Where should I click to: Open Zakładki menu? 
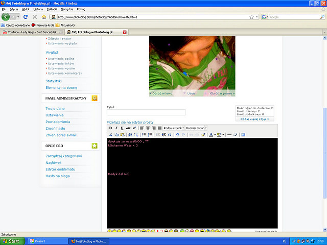coord(52,9)
